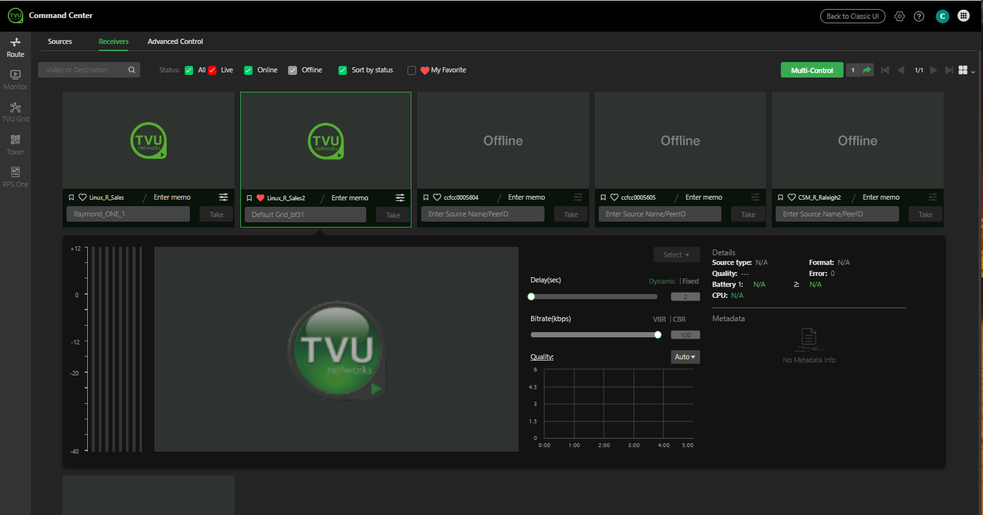983x515 pixels.
Task: Click Enter memo for Linux_R_Sales2
Action: 350,198
